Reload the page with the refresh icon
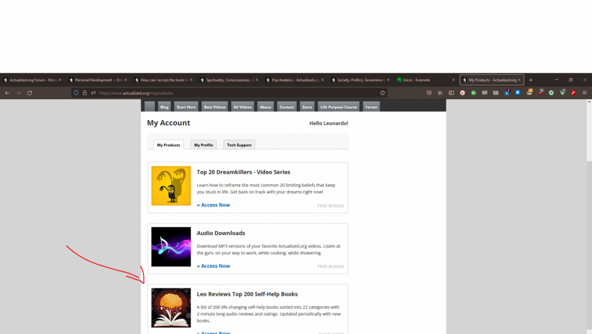 pyautogui.click(x=30, y=93)
